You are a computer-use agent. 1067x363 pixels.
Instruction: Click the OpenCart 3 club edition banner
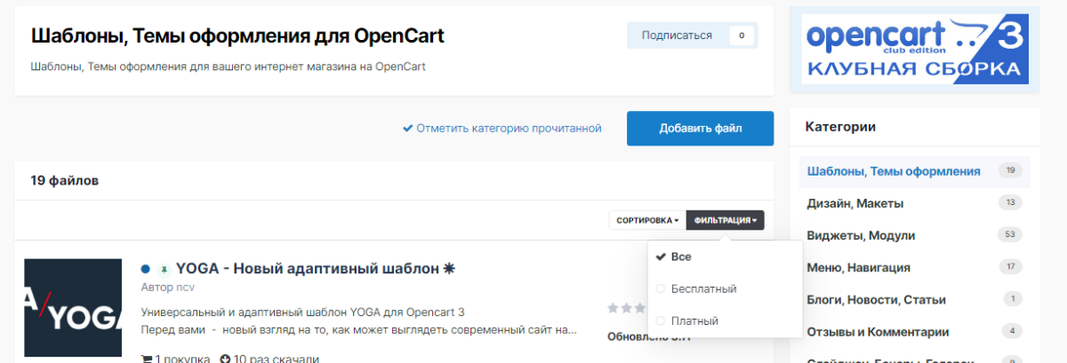click(x=914, y=50)
